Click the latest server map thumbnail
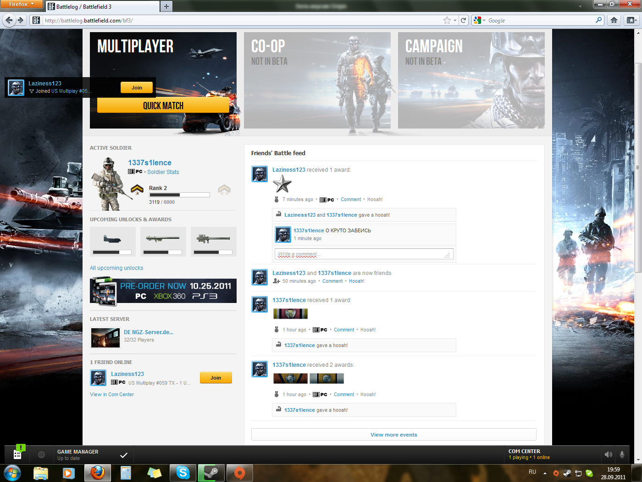The height and width of the screenshot is (482, 642). pos(105,338)
